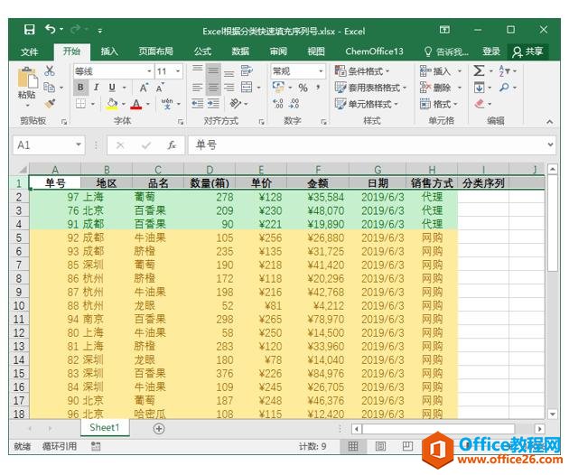Image resolution: width=569 pixels, height=475 pixels.
Task: Click the Undo arrow icon
Action: point(50,29)
